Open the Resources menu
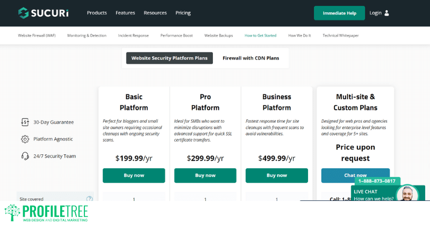The width and height of the screenshot is (430, 239). 155,13
